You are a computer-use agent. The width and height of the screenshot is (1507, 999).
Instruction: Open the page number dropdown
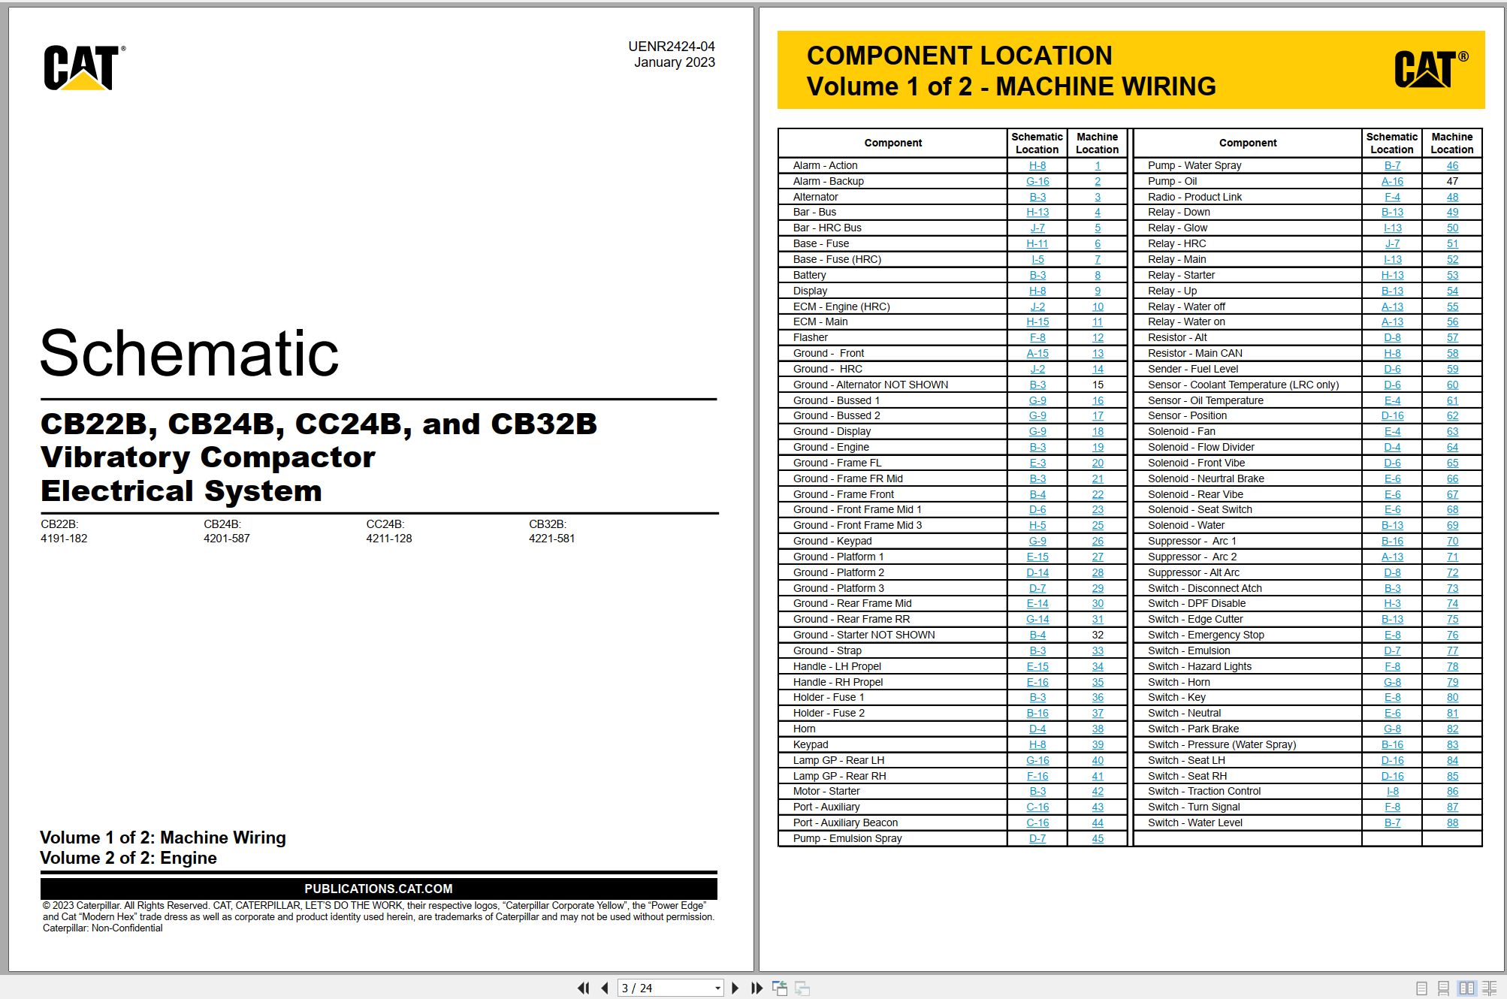point(717,988)
